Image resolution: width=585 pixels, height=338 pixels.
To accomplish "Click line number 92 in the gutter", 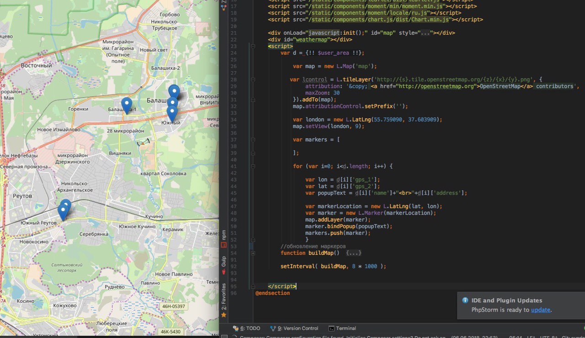I will pyautogui.click(x=234, y=266).
